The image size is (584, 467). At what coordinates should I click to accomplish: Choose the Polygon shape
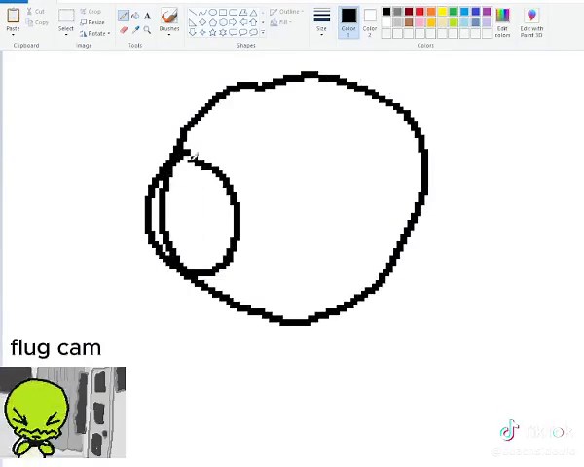pos(243,13)
